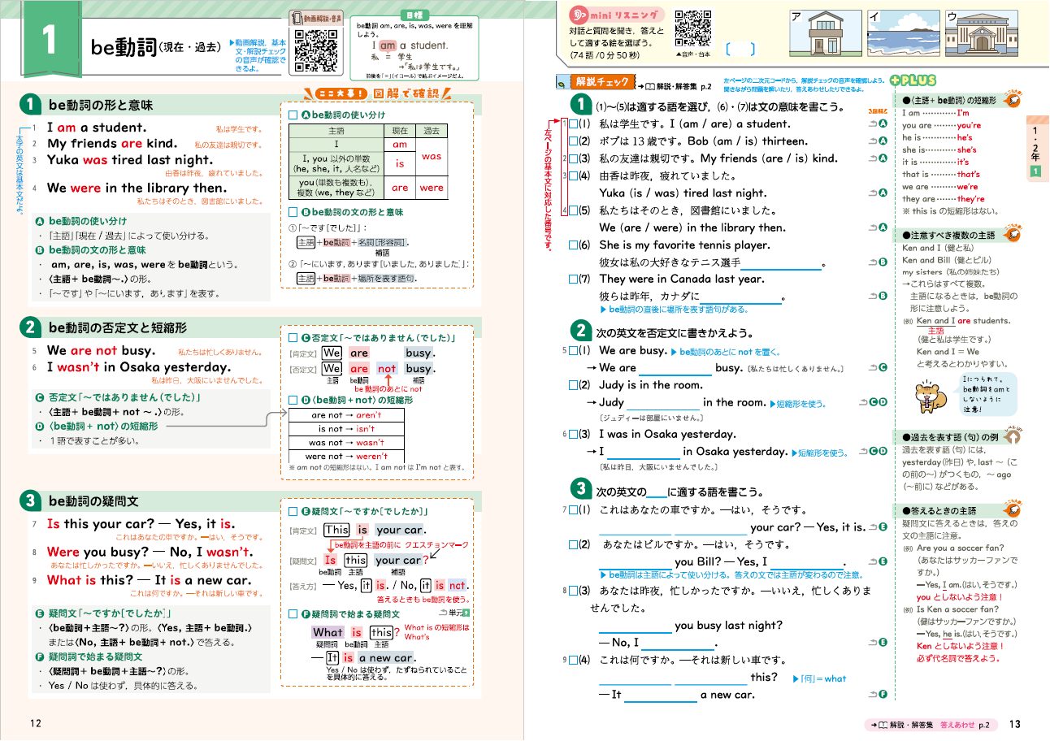Viewport: 1050px width, 741px height.
Task: Click the 'were' cell in the 過去 column of the table
Action: pyautogui.click(x=432, y=188)
